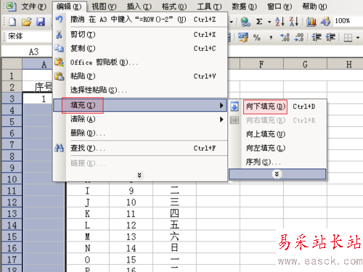Open Office 剪贴板(B) menu entry
363x272 pixels.
(x=140, y=62)
